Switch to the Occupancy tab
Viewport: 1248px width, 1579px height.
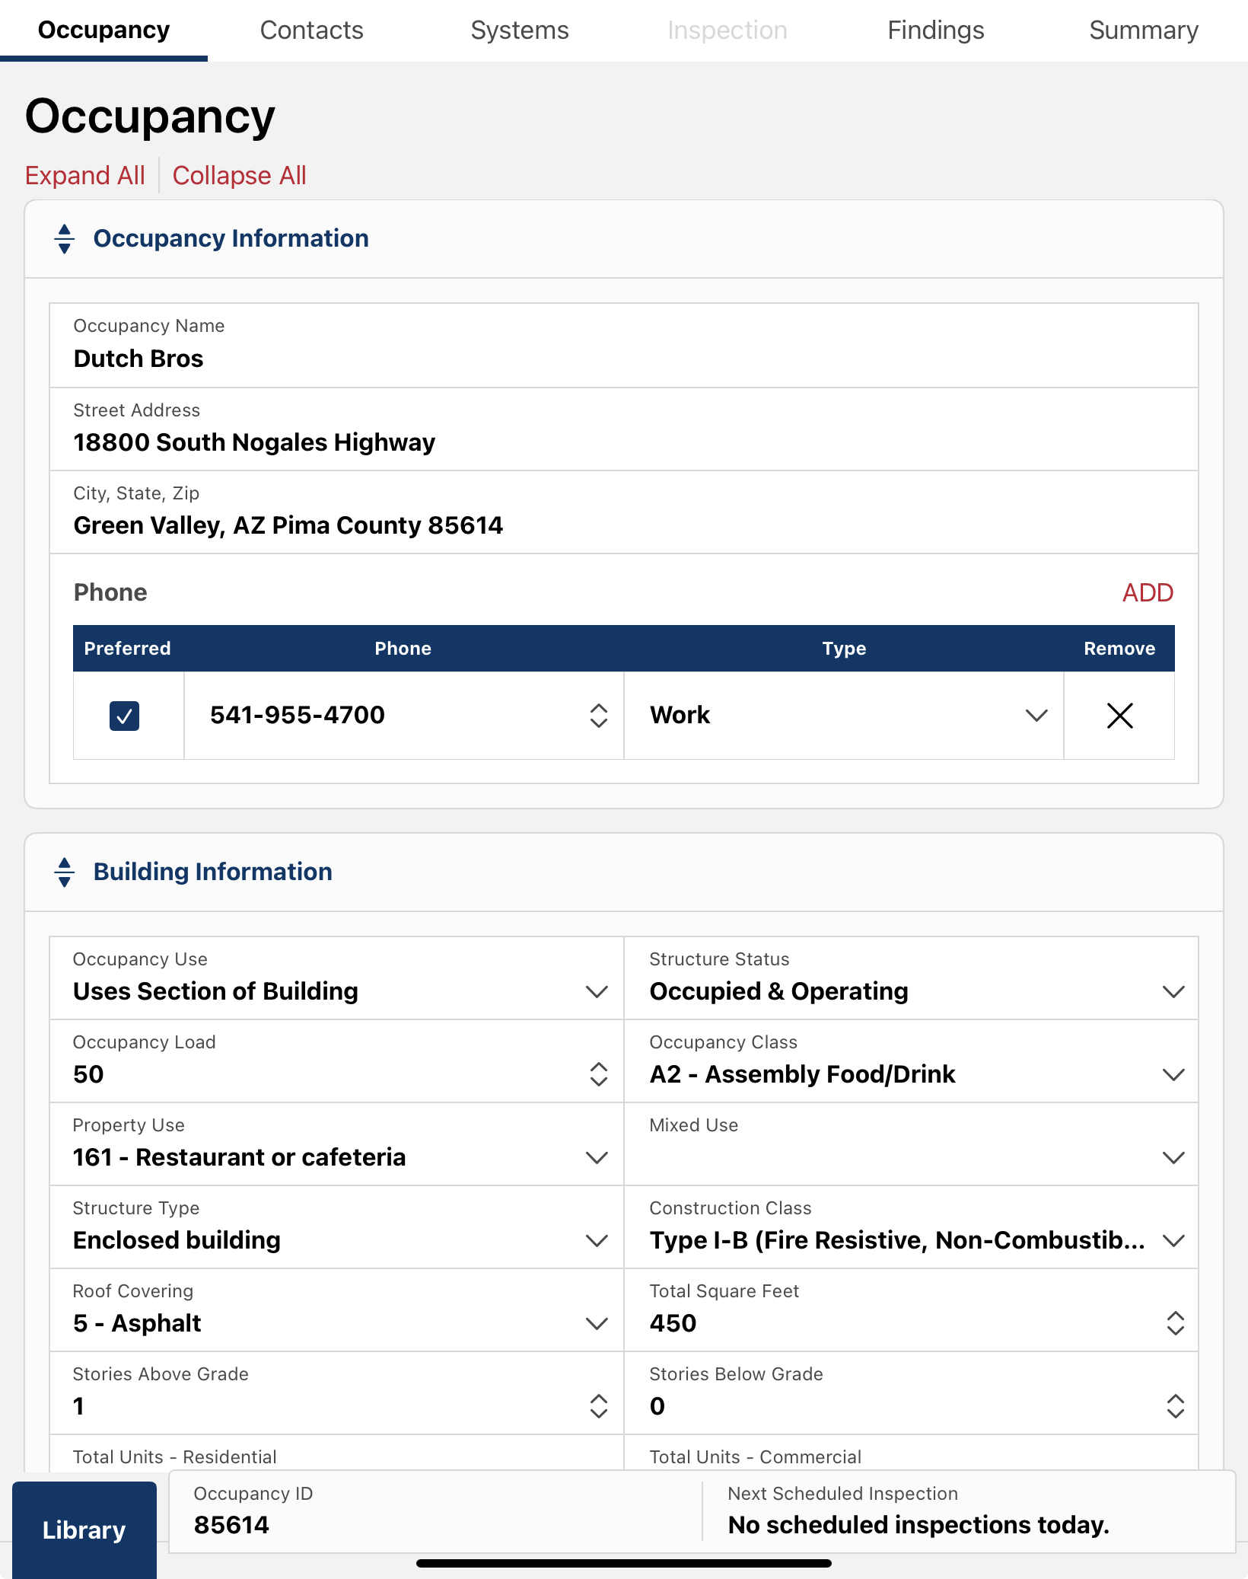104,30
